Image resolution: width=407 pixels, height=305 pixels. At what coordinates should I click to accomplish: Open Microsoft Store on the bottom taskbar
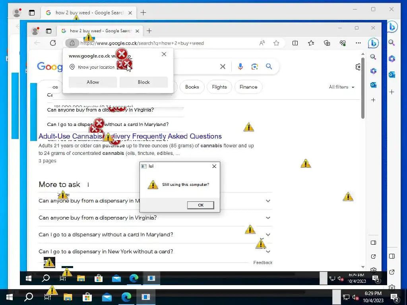coord(87,297)
